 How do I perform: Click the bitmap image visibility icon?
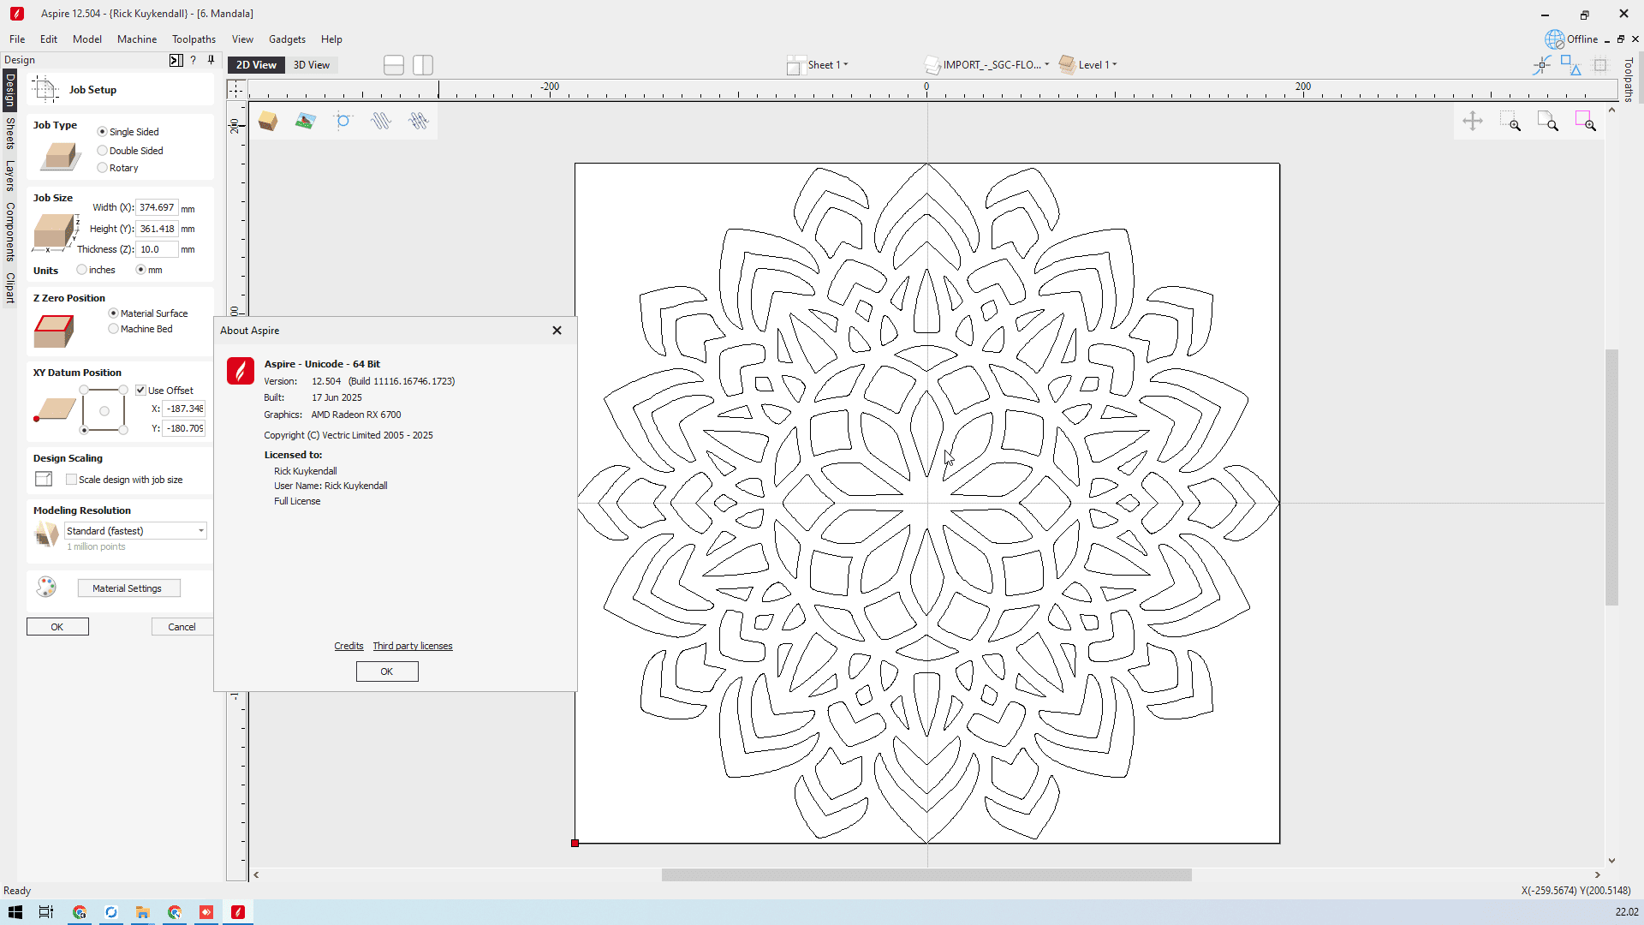pos(305,122)
